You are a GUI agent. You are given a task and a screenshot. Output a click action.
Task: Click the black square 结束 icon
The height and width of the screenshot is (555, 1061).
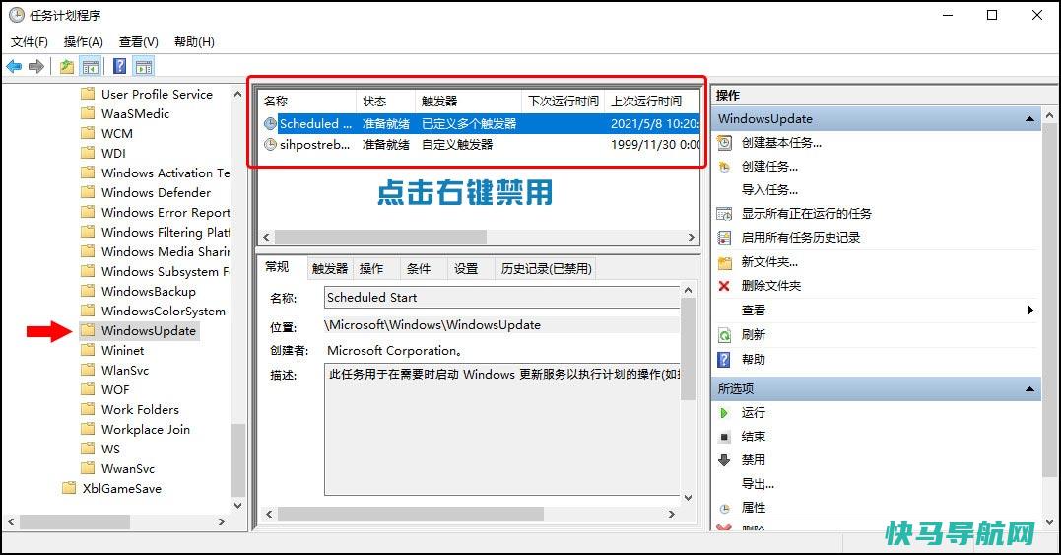tap(724, 437)
